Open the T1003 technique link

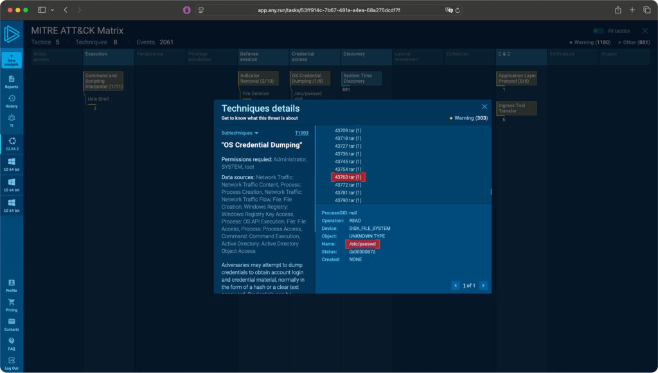coord(302,133)
